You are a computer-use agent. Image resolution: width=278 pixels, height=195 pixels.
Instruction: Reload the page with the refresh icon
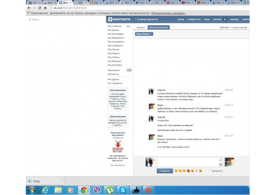coord(40,8)
